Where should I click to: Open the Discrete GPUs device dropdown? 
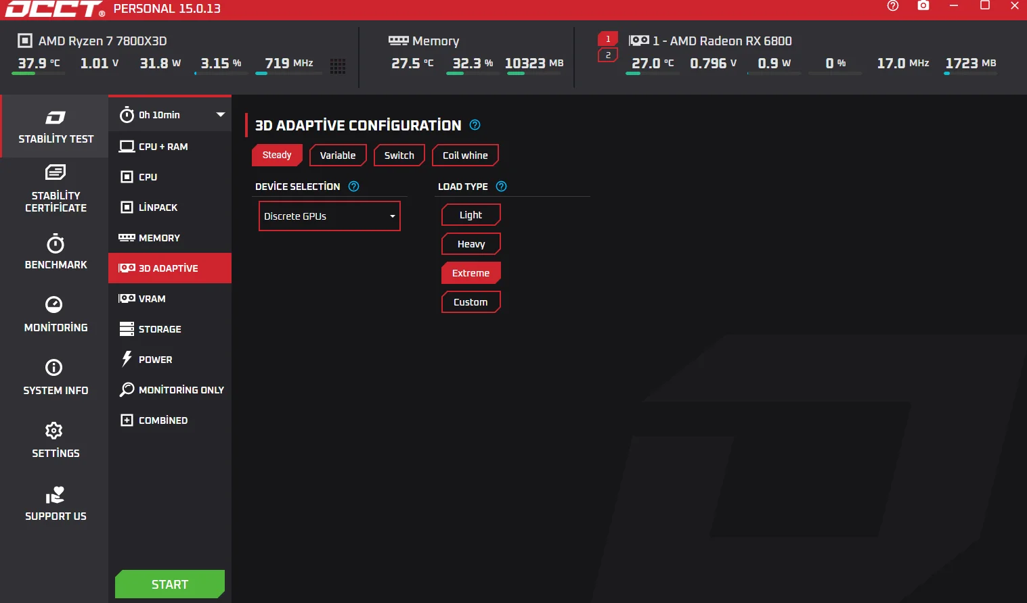(330, 216)
